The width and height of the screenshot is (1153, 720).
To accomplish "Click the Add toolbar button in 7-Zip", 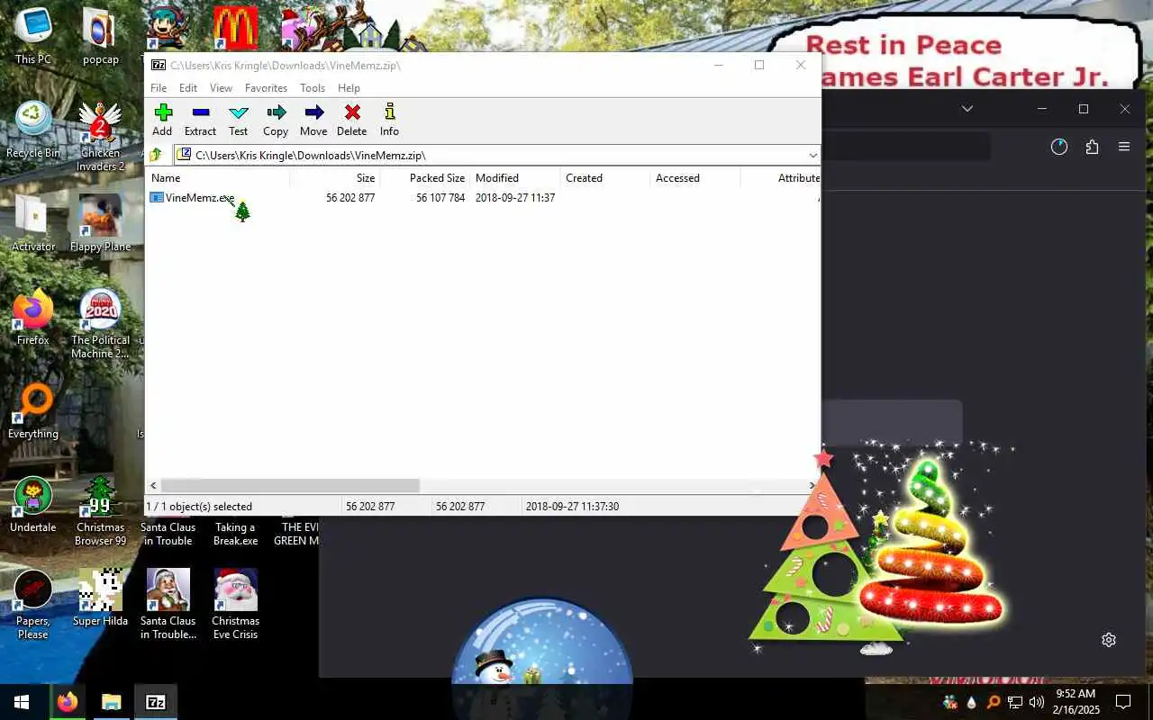I will coord(162,119).
